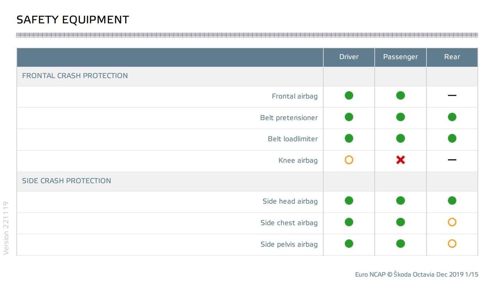Screen dimensions: 499x289
Task: Click the green dot for passenger belt loadlimiter
Action: click(x=400, y=139)
